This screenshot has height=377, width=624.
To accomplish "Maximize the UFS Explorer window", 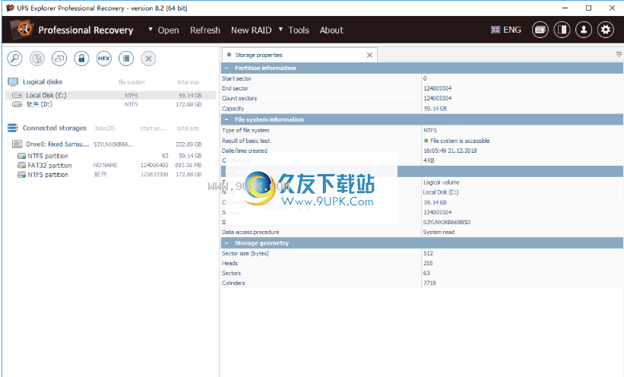I will (x=588, y=8).
